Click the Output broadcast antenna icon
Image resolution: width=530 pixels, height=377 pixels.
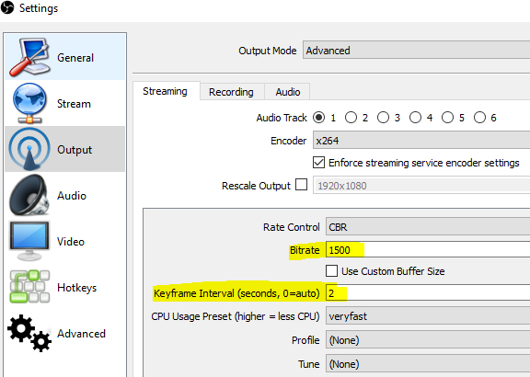(29, 149)
